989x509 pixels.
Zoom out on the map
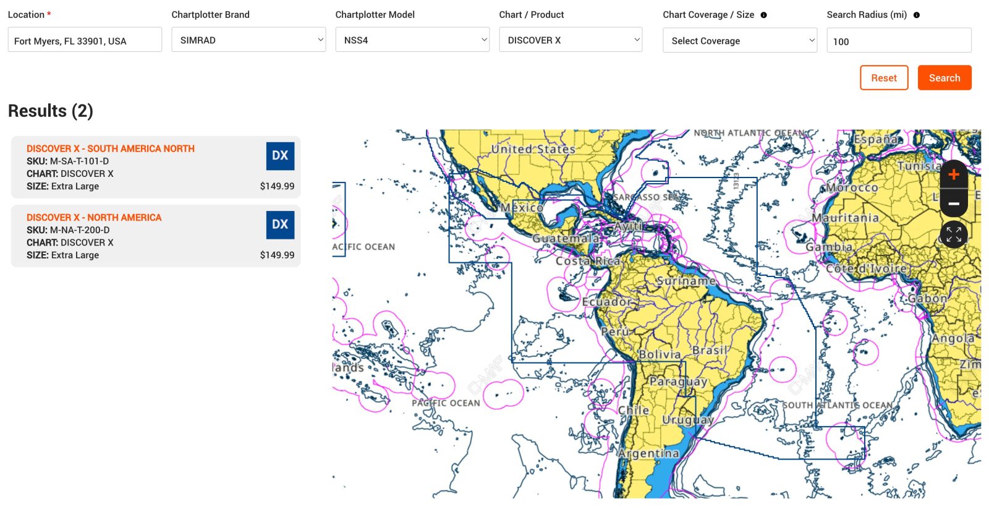coord(953,203)
